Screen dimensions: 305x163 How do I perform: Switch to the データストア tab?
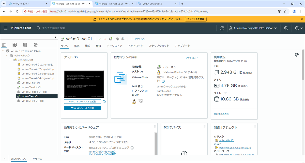(x=114, y=46)
